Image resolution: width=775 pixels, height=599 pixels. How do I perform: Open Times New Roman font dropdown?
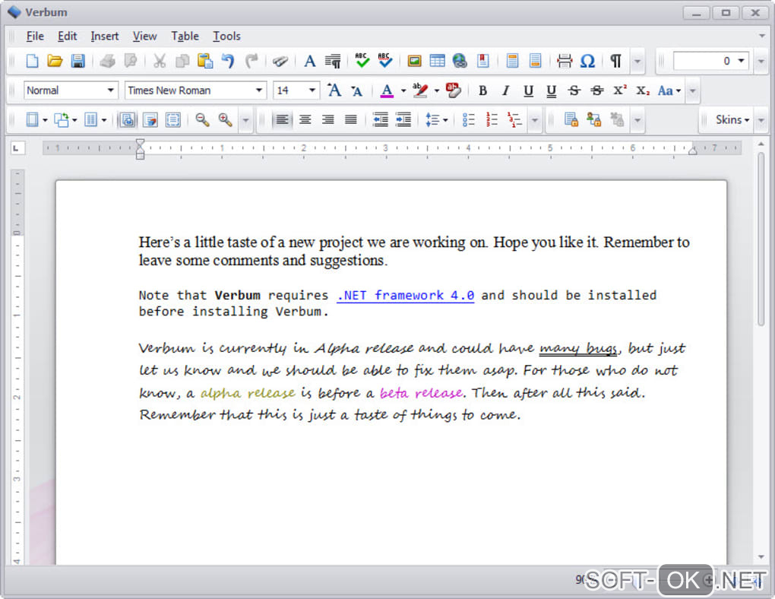(258, 90)
